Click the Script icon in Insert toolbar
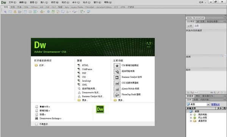 pos(74,12)
